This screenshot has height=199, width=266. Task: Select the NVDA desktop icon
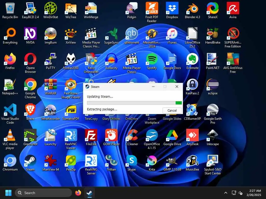pos(30,36)
